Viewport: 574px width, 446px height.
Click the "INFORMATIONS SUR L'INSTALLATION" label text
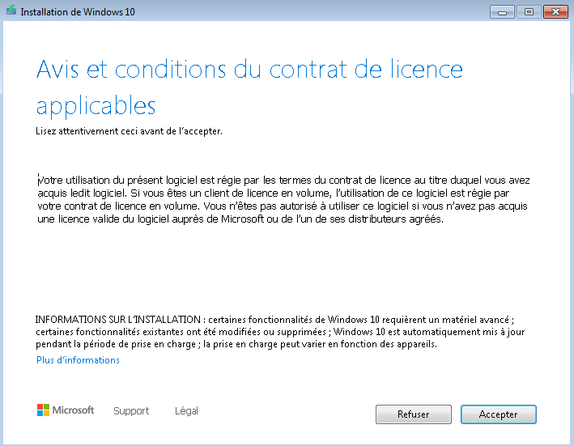118,320
